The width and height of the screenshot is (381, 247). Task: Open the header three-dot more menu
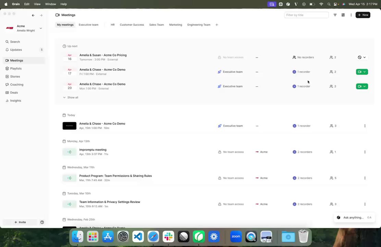pyautogui.click(x=351, y=15)
